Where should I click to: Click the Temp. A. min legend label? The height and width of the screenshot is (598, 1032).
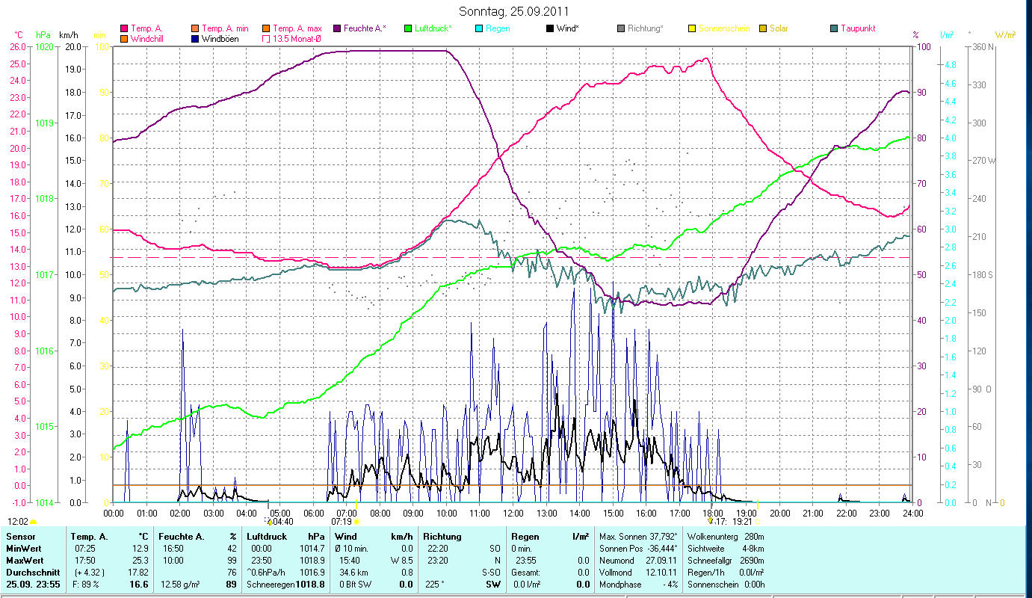tap(225, 28)
